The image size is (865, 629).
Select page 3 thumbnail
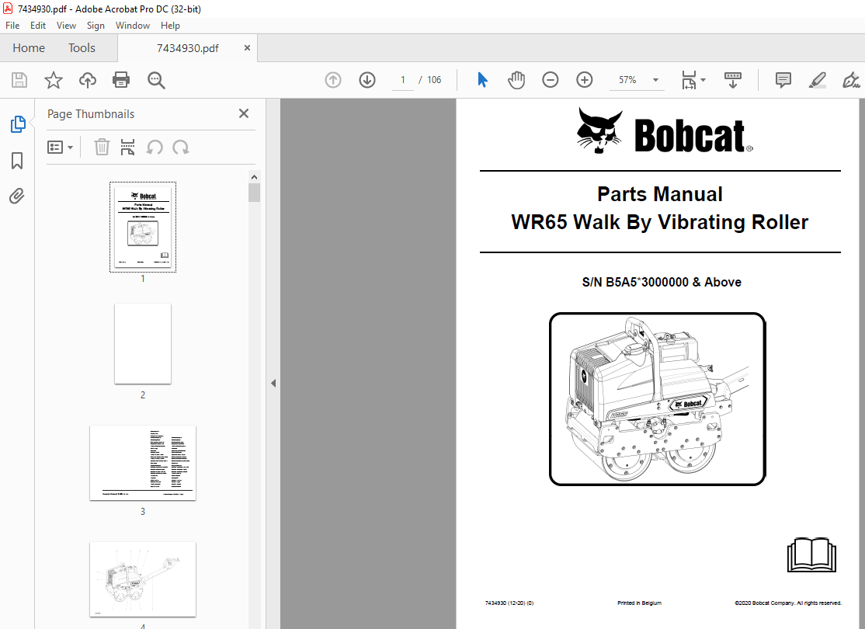(143, 463)
